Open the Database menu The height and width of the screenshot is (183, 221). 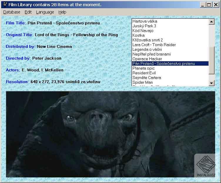(x=12, y=12)
